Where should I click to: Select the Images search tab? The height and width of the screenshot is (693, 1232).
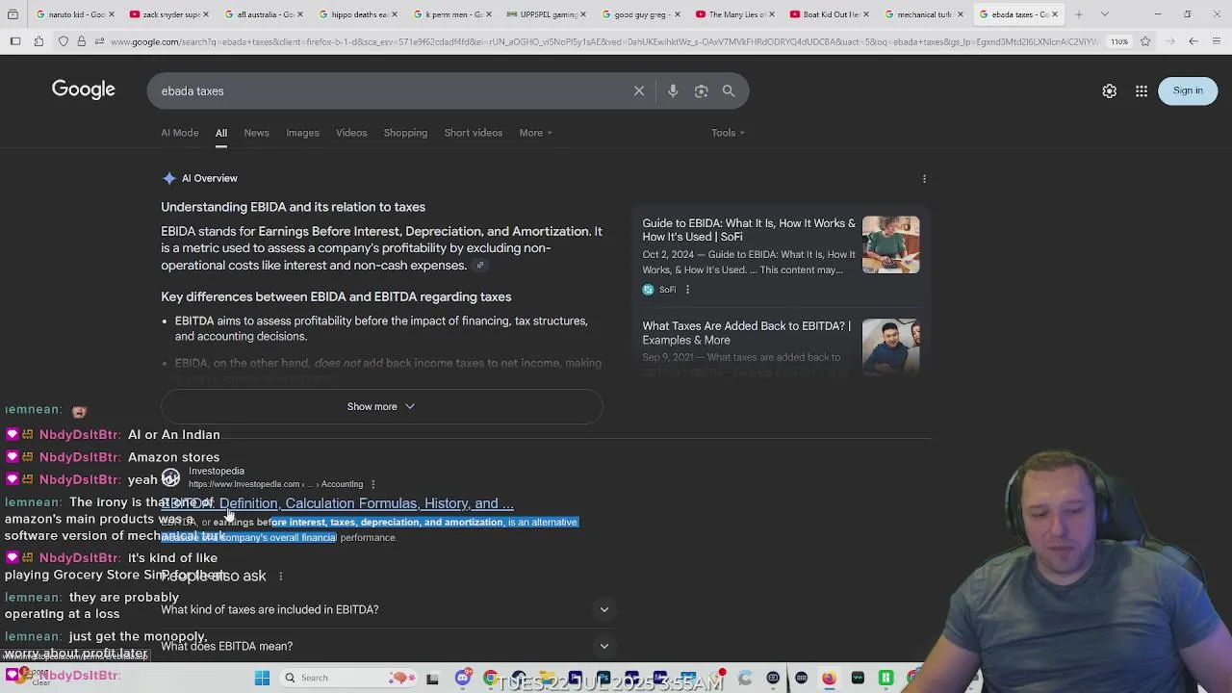pos(302,133)
